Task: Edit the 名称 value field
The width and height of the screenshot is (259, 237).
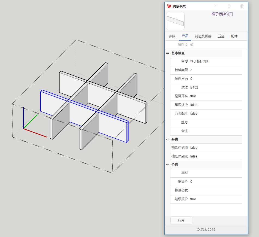Action: 215,61
